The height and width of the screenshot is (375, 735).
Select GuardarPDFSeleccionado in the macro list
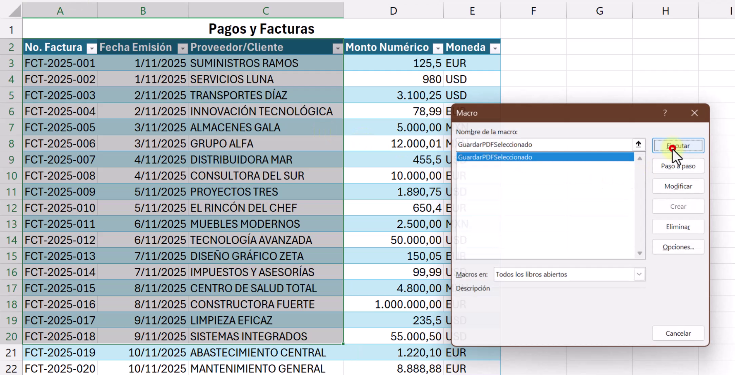pyautogui.click(x=542, y=157)
